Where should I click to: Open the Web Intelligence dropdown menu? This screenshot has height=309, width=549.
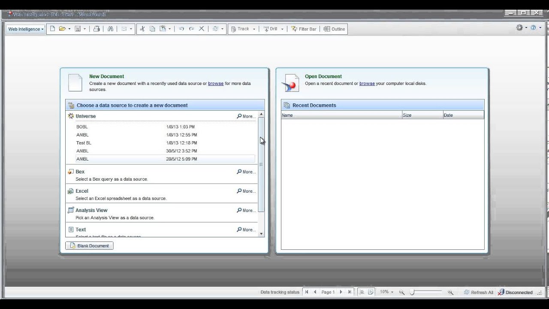26,29
